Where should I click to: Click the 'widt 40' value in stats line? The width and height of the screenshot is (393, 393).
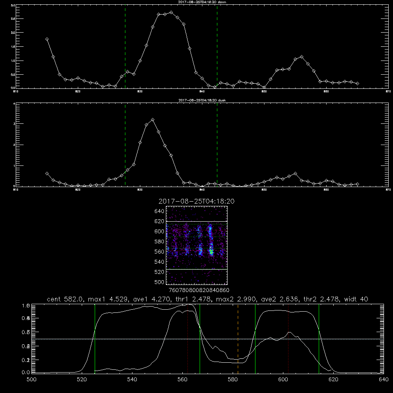pyautogui.click(x=356, y=299)
